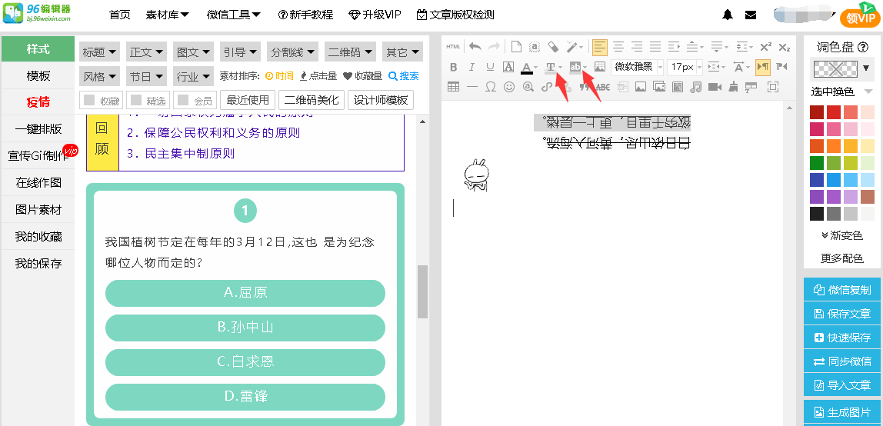Insert a hyperlink with the link icon
This screenshot has width=883, height=426.
click(546, 87)
